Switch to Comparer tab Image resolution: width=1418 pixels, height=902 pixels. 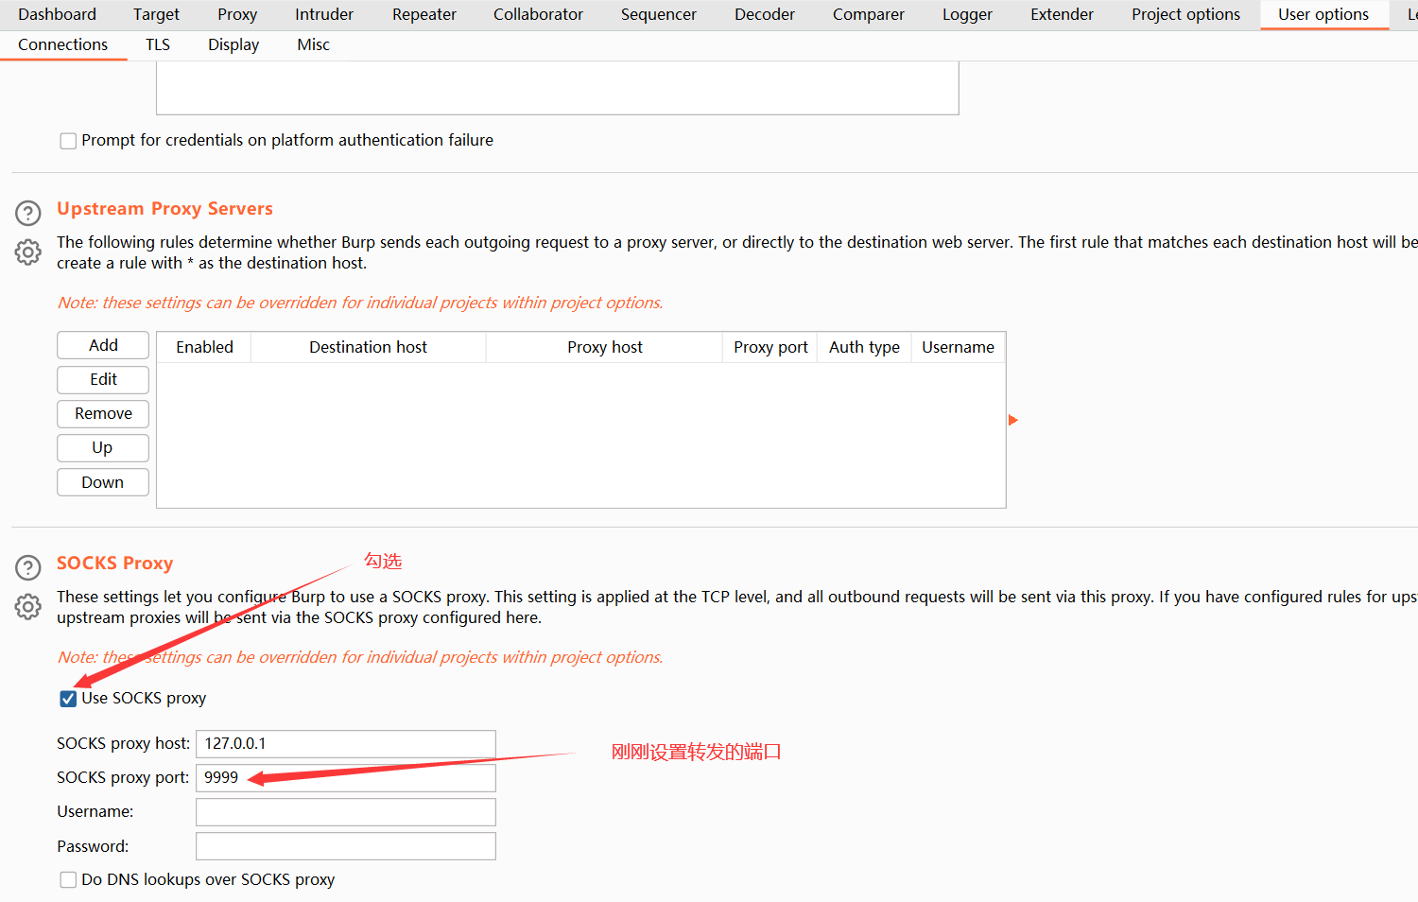(x=869, y=14)
